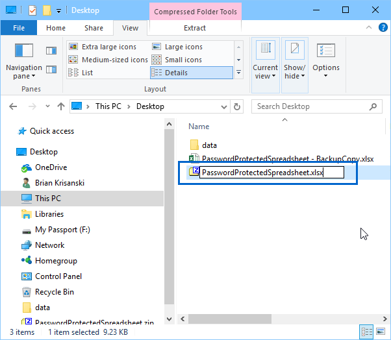This screenshot has height=340, width=391.
Task: Click the zip file icon being renamed
Action: coord(194,171)
